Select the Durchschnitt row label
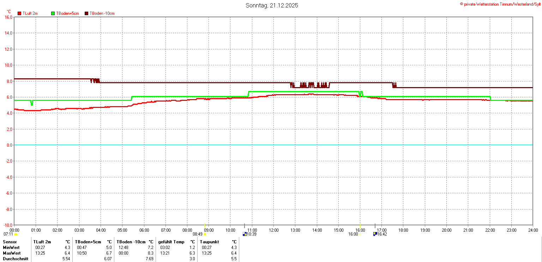The image size is (542, 262). point(16,259)
